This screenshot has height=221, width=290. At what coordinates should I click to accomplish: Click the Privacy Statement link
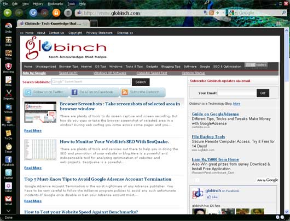(x=100, y=33)
